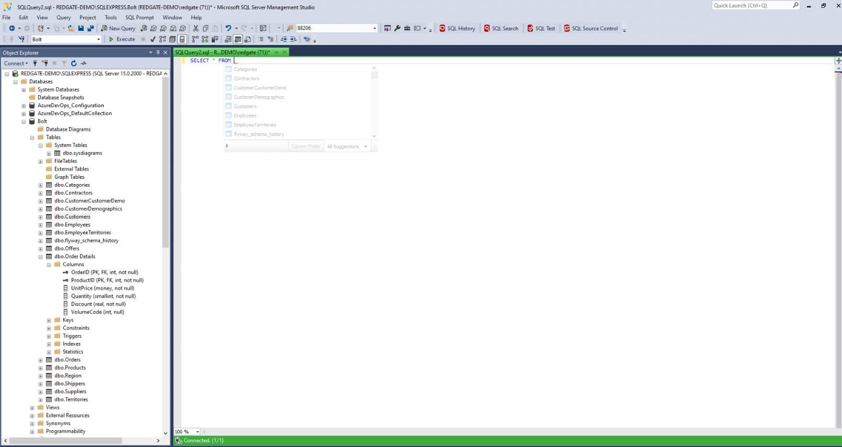
Task: Toggle Object Explorer auto-hide pin
Action: [x=158, y=52]
